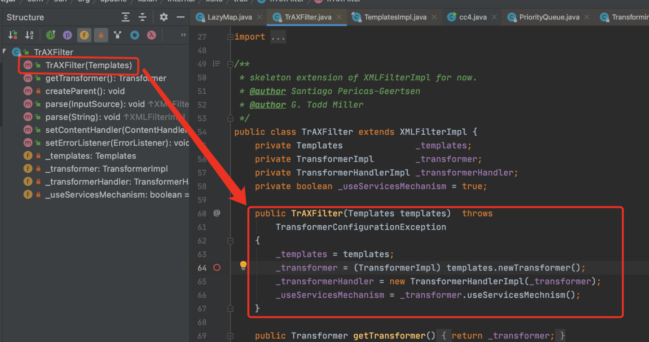
Task: Close the PriorityQueue.java tab
Action: pos(587,17)
